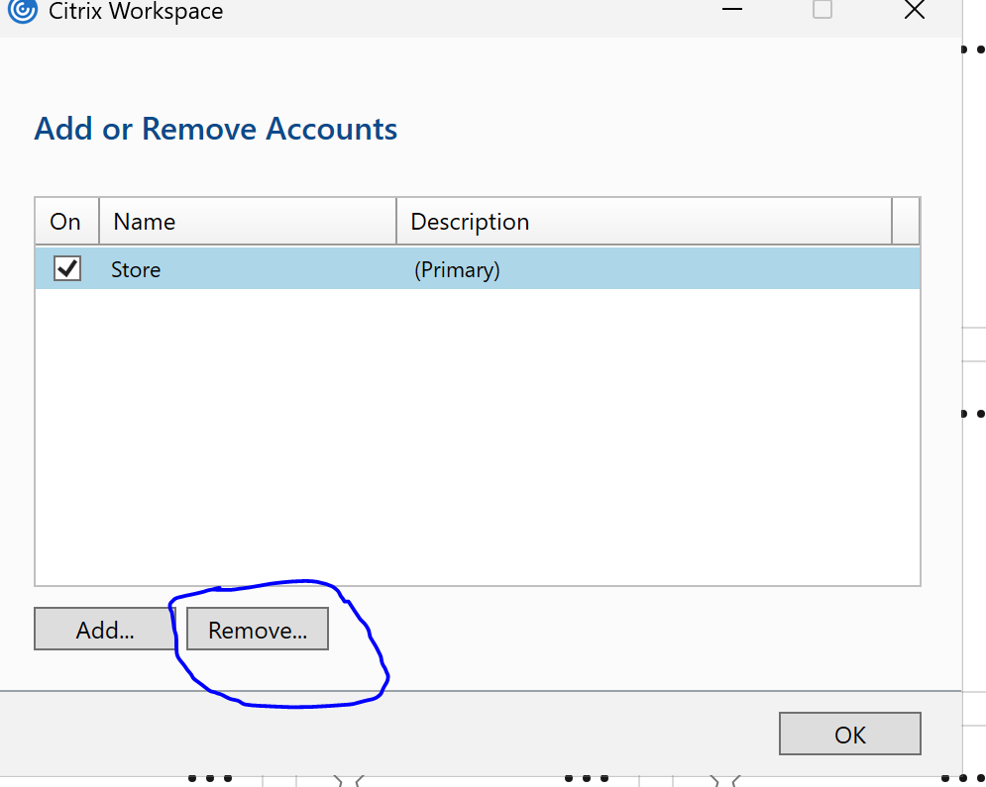Click the Citrix Workspace logo icon
Screen dimensions: 986x787
[23, 10]
